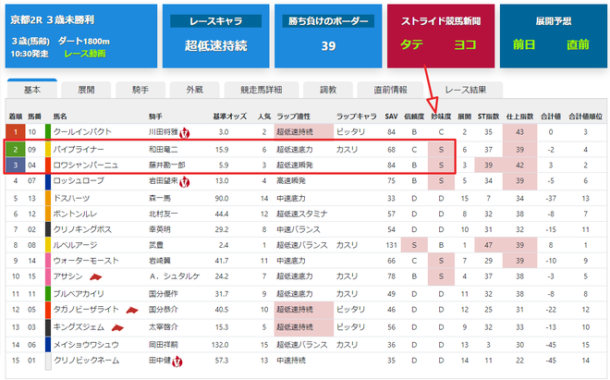Click the 47 ST指数 value for ルペルアージ

tap(488, 245)
